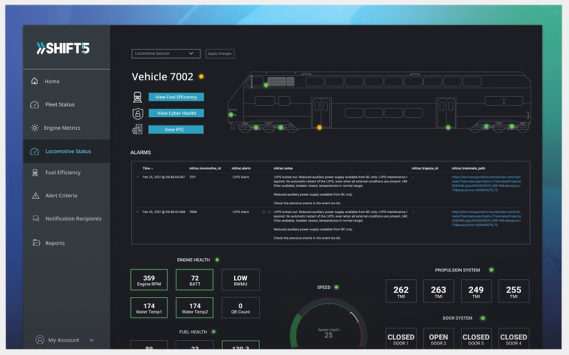The width and height of the screenshot is (569, 355).
Task: Click the signal icon beside View PTC
Action: (x=138, y=129)
